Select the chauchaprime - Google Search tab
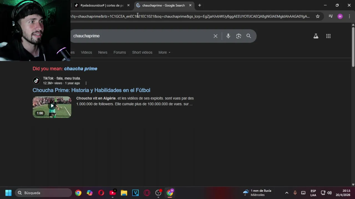 (x=163, y=5)
